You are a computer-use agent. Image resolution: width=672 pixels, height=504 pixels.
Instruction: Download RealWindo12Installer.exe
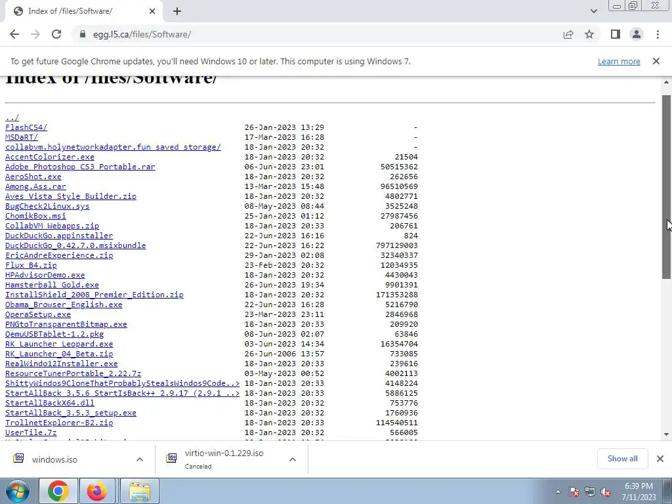click(61, 364)
